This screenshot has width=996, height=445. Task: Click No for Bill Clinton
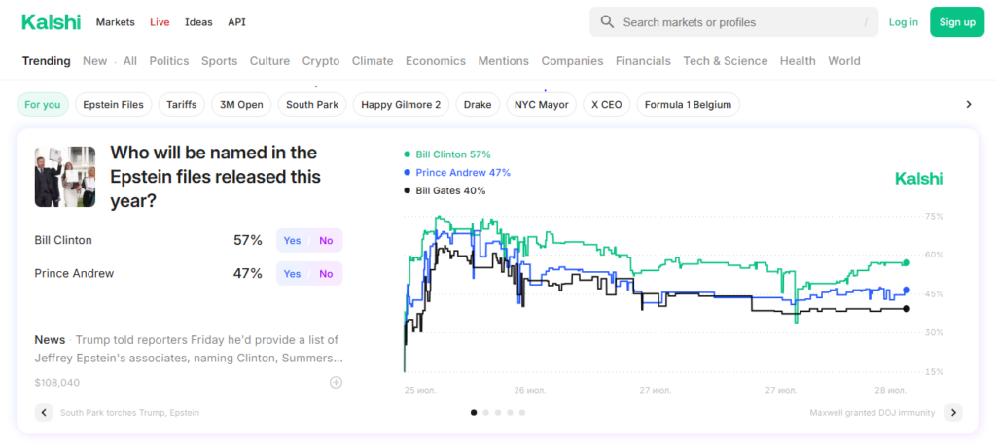[x=326, y=241]
